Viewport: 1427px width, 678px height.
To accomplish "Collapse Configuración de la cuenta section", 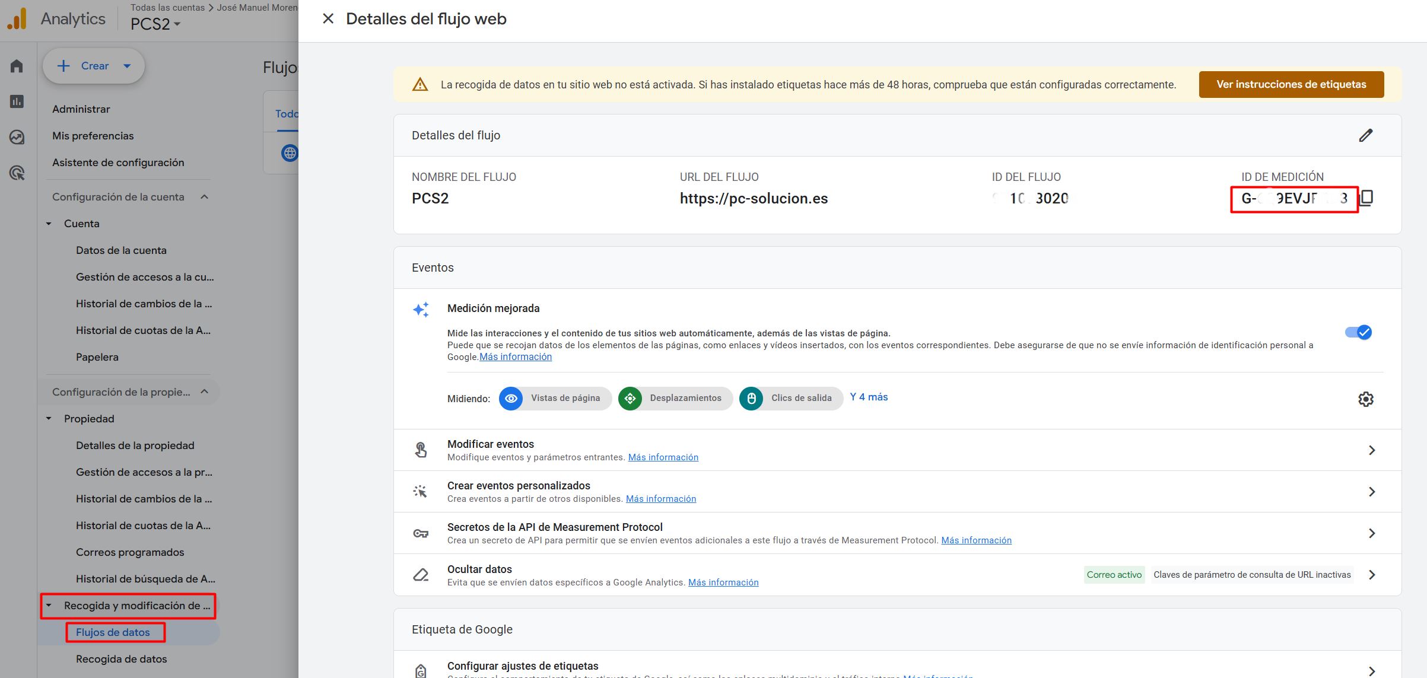I will coord(204,197).
